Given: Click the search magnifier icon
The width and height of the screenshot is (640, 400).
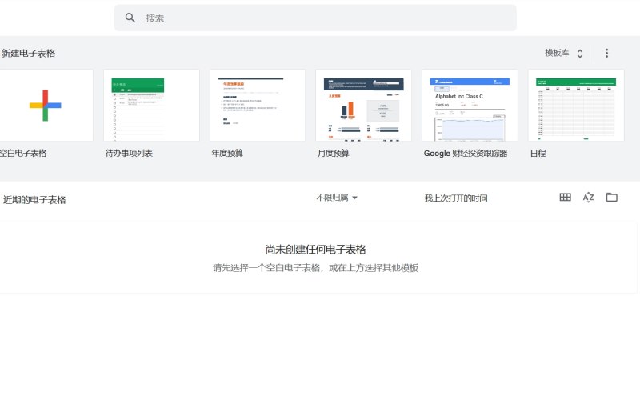Looking at the screenshot, I should point(130,18).
